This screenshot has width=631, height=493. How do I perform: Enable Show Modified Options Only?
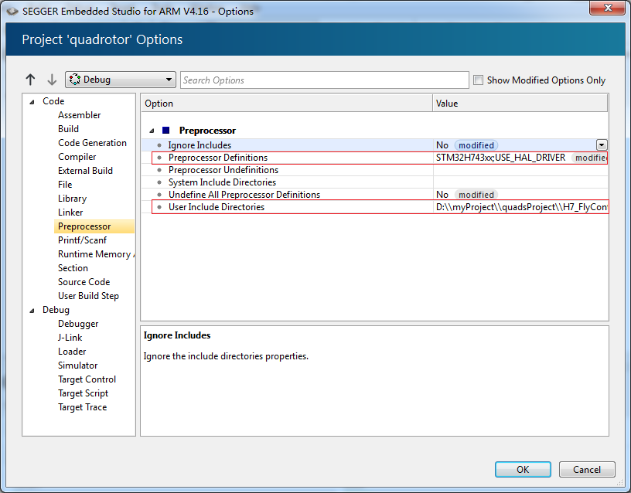tap(478, 80)
